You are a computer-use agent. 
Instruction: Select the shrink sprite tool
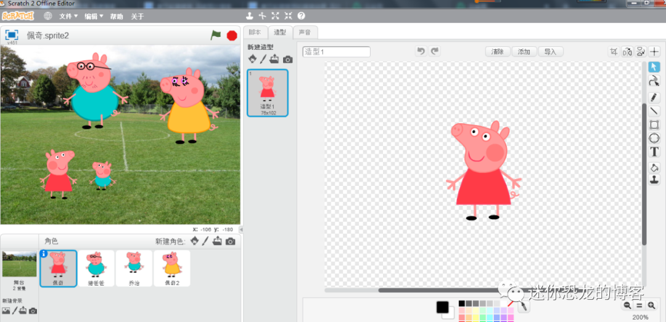289,16
